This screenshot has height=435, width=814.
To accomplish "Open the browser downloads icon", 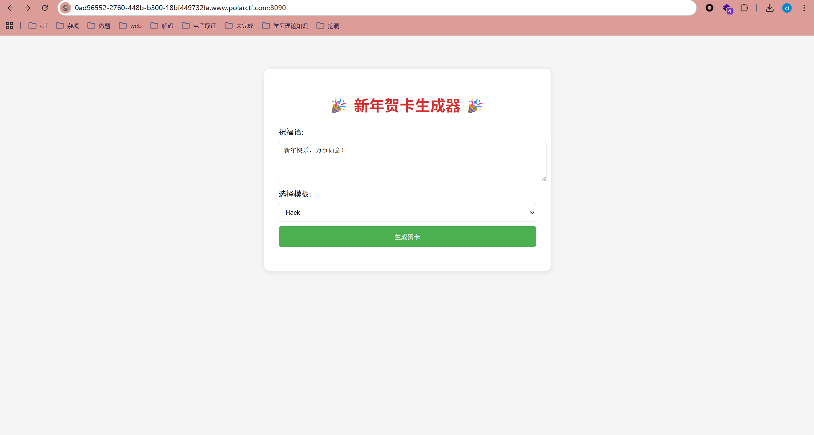I will 770,8.
